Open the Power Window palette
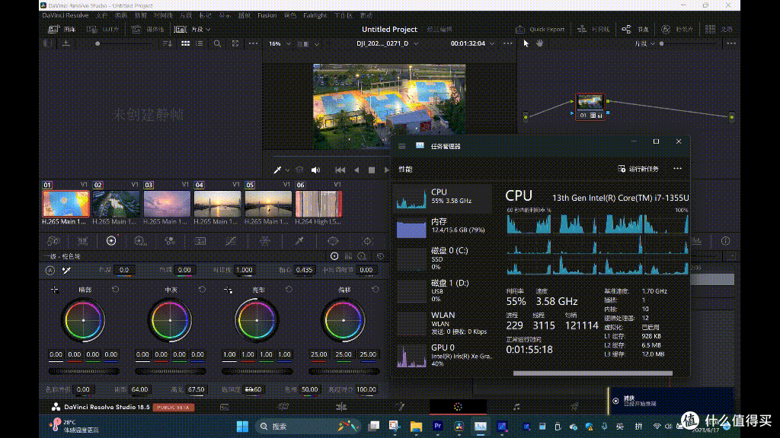This screenshot has height=438, width=780. coord(333,241)
